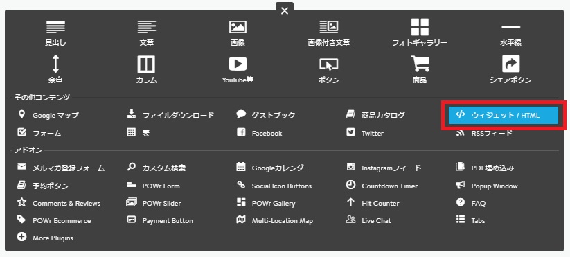Insert シェアボタン share buttons
This screenshot has width=570, height=257.
click(510, 69)
